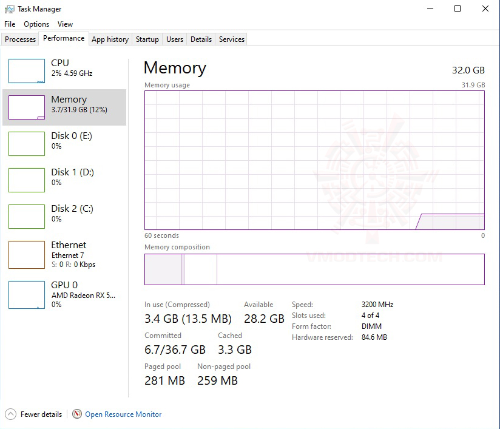Screen dimensions: 500x429
Task: Click the Resource Monitor gauge icon
Action: click(77, 414)
